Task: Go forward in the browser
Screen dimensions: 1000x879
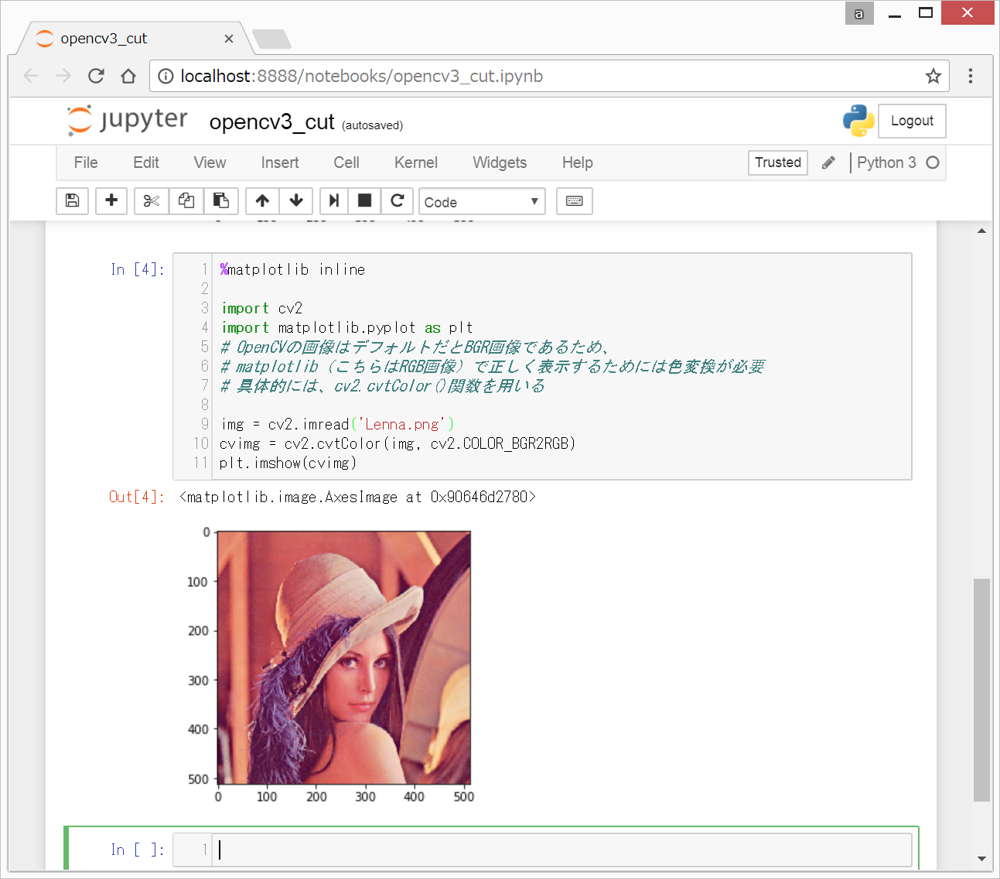Action: point(63,76)
